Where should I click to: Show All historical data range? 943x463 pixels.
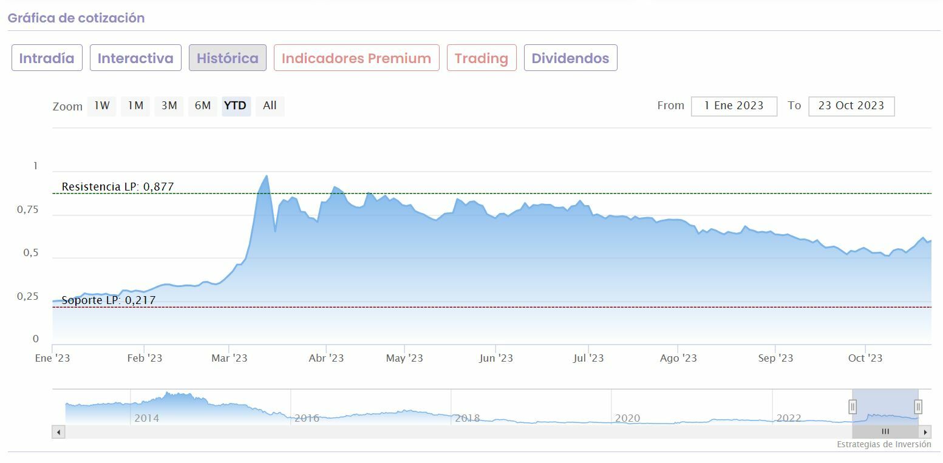(270, 106)
